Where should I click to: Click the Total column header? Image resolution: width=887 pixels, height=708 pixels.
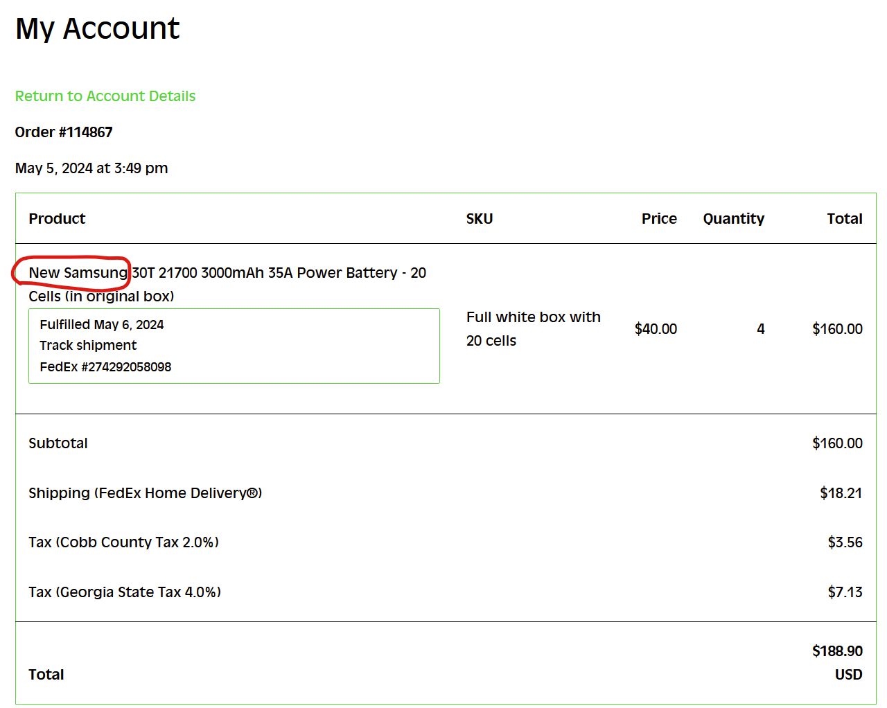[845, 219]
